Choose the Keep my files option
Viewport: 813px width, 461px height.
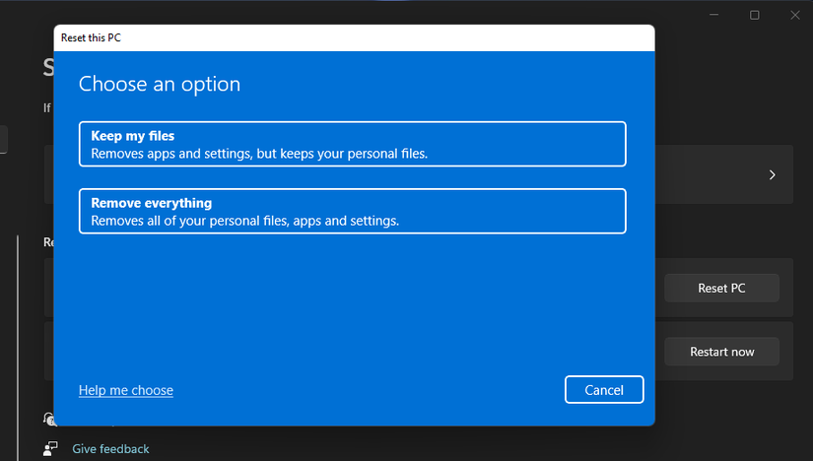click(352, 144)
